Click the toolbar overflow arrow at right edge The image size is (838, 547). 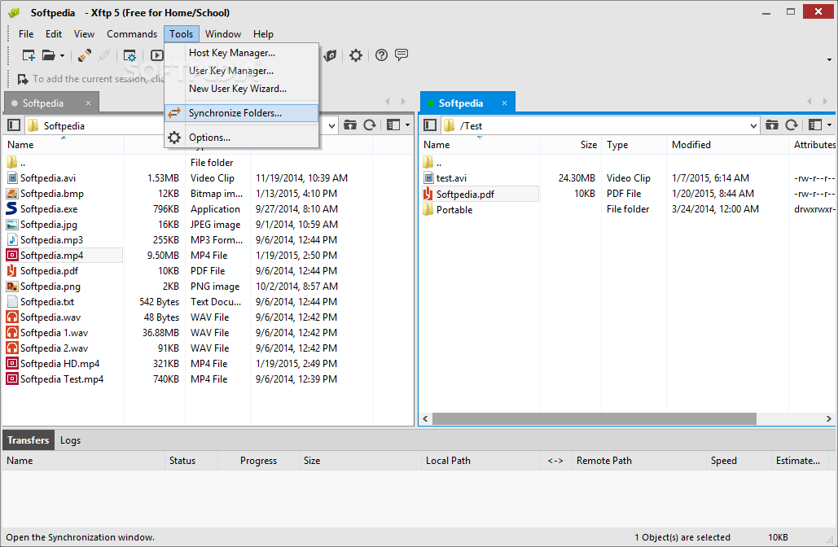point(829,59)
